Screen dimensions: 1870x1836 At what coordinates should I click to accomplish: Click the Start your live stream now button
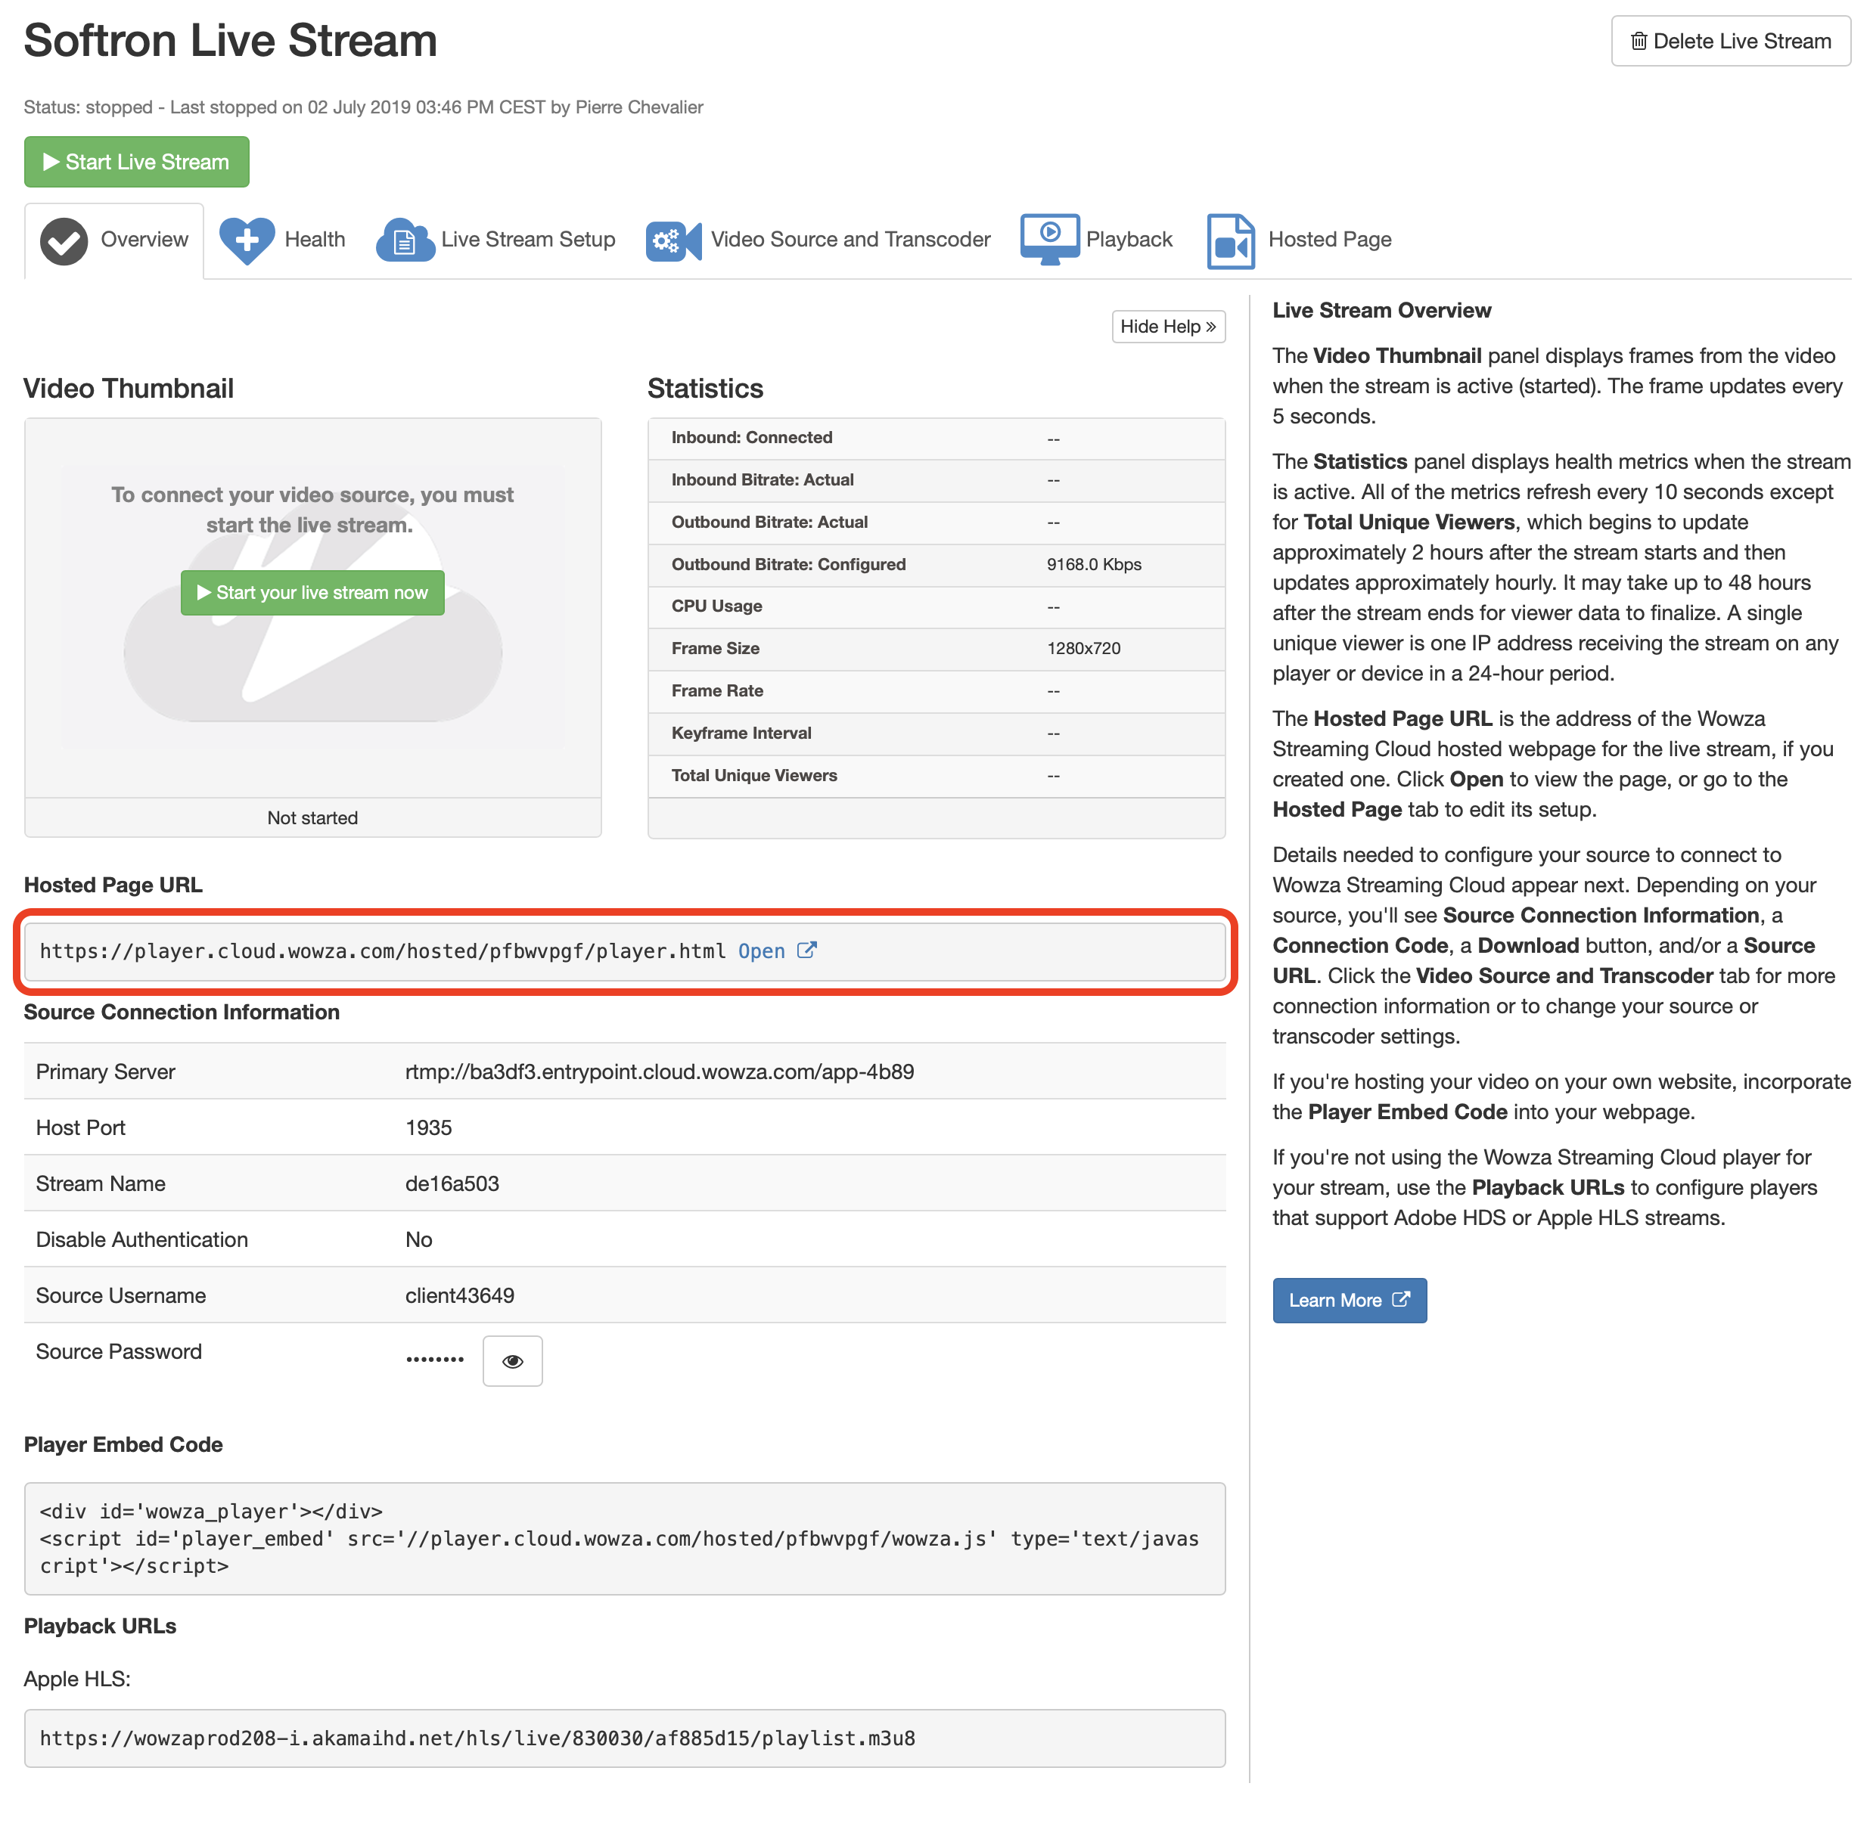click(x=312, y=592)
